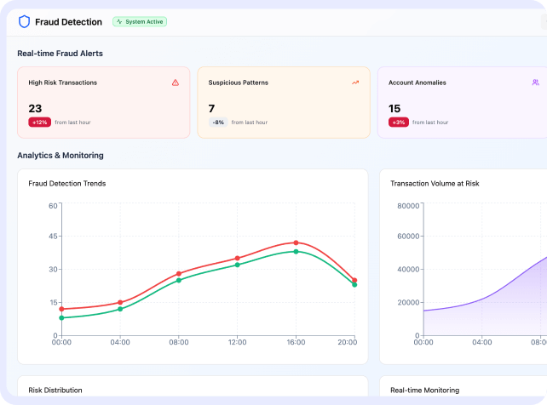The width and height of the screenshot is (547, 405).
Task: Click the Transaction Volume at Risk title
Action: 435,183
